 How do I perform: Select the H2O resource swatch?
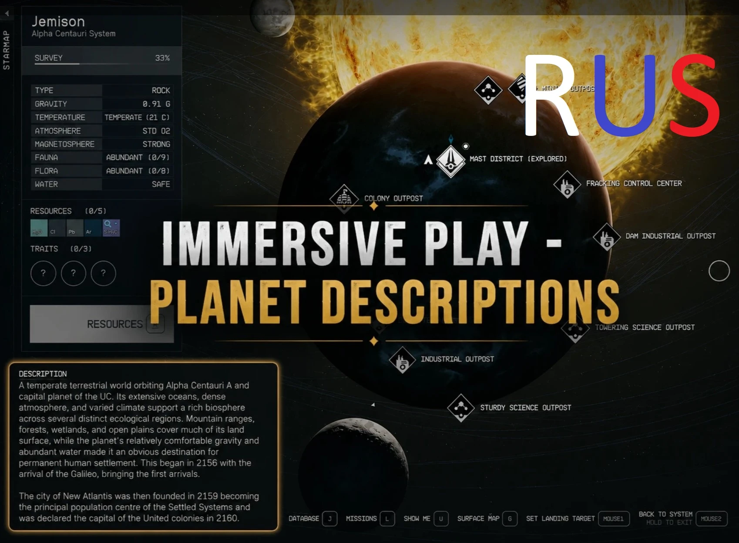tap(39, 228)
